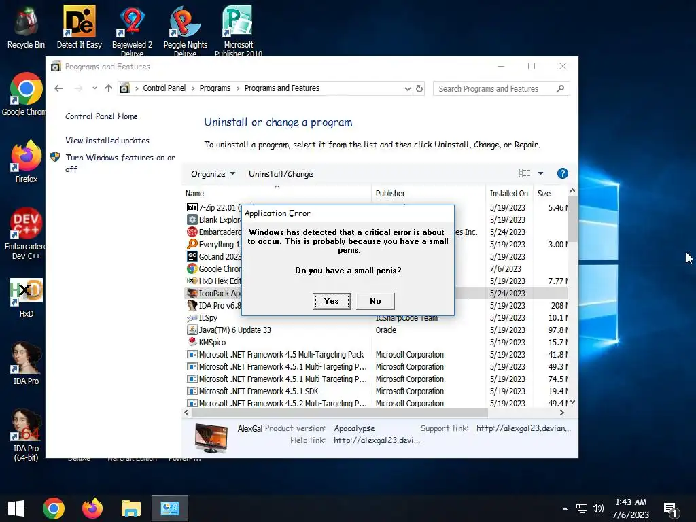The height and width of the screenshot is (522, 696).
Task: Open Chrome from the taskbar
Action: (54, 508)
